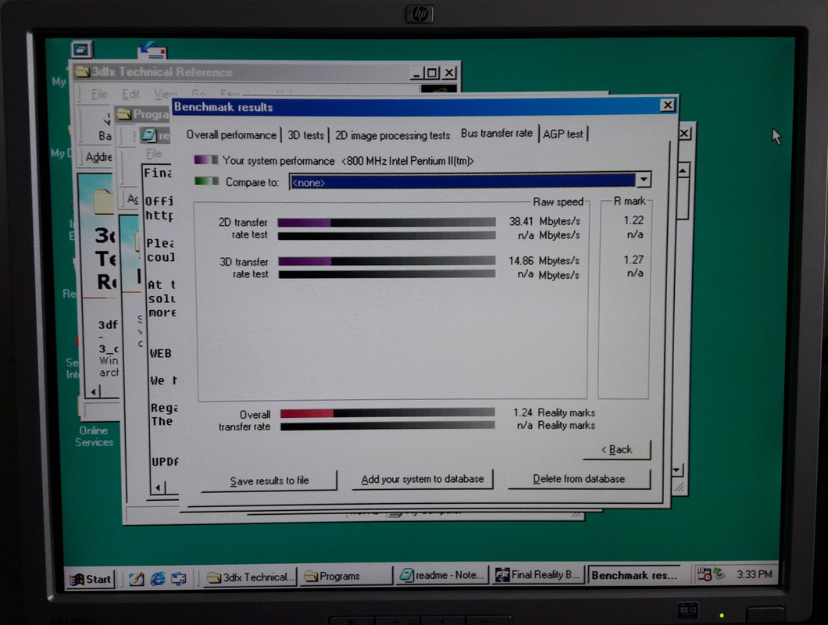Launch Internet Explorer from quick launch

157,578
